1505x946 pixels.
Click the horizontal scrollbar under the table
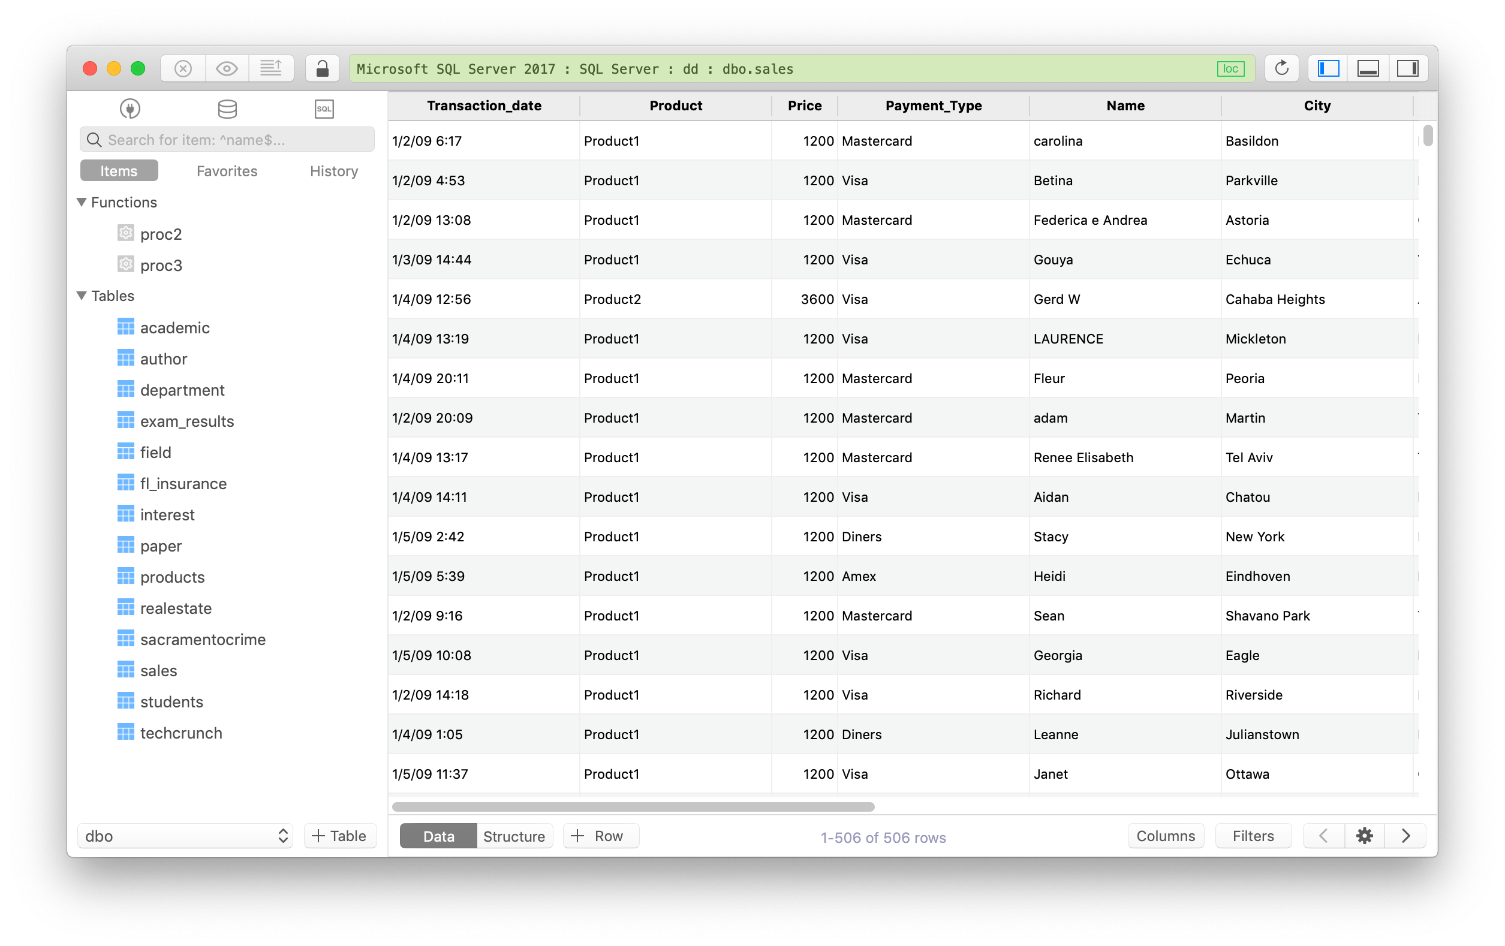(633, 807)
